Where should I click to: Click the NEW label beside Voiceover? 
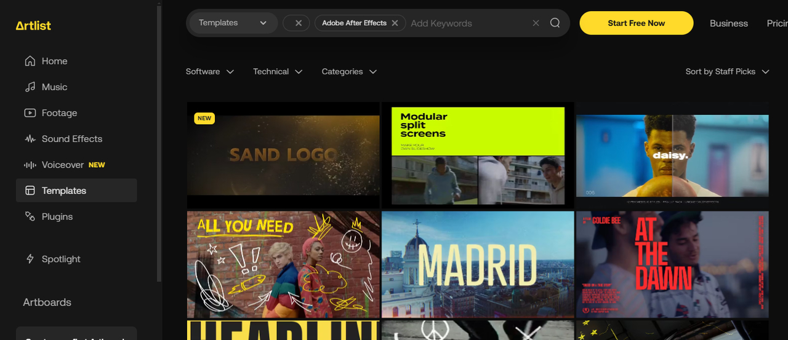coord(97,165)
